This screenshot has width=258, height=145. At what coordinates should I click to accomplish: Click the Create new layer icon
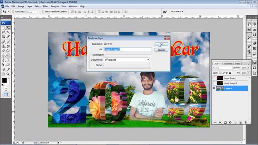coord(241,122)
